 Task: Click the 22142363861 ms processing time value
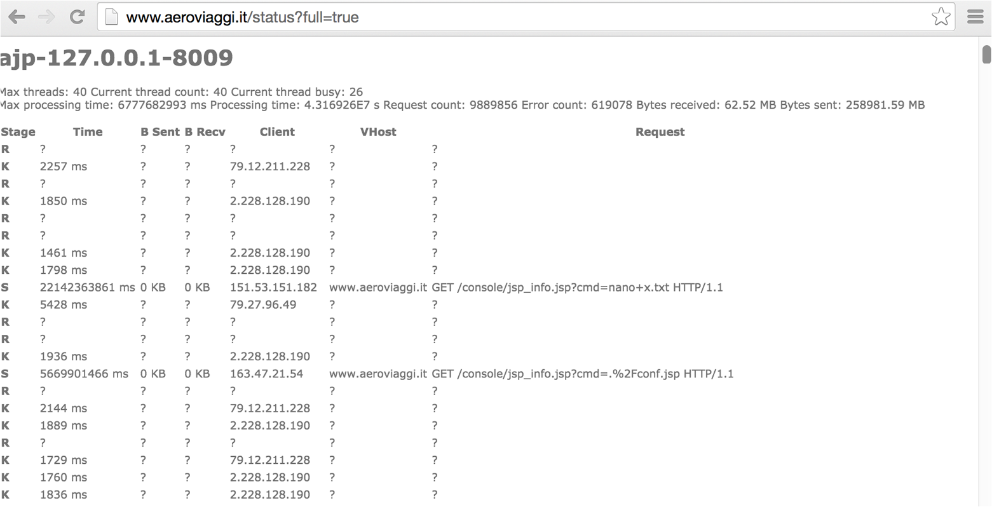(x=84, y=287)
